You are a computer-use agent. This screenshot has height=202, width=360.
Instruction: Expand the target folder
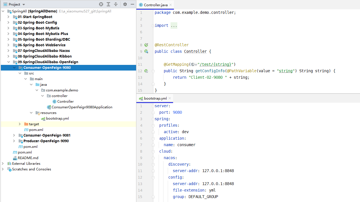[19, 124]
